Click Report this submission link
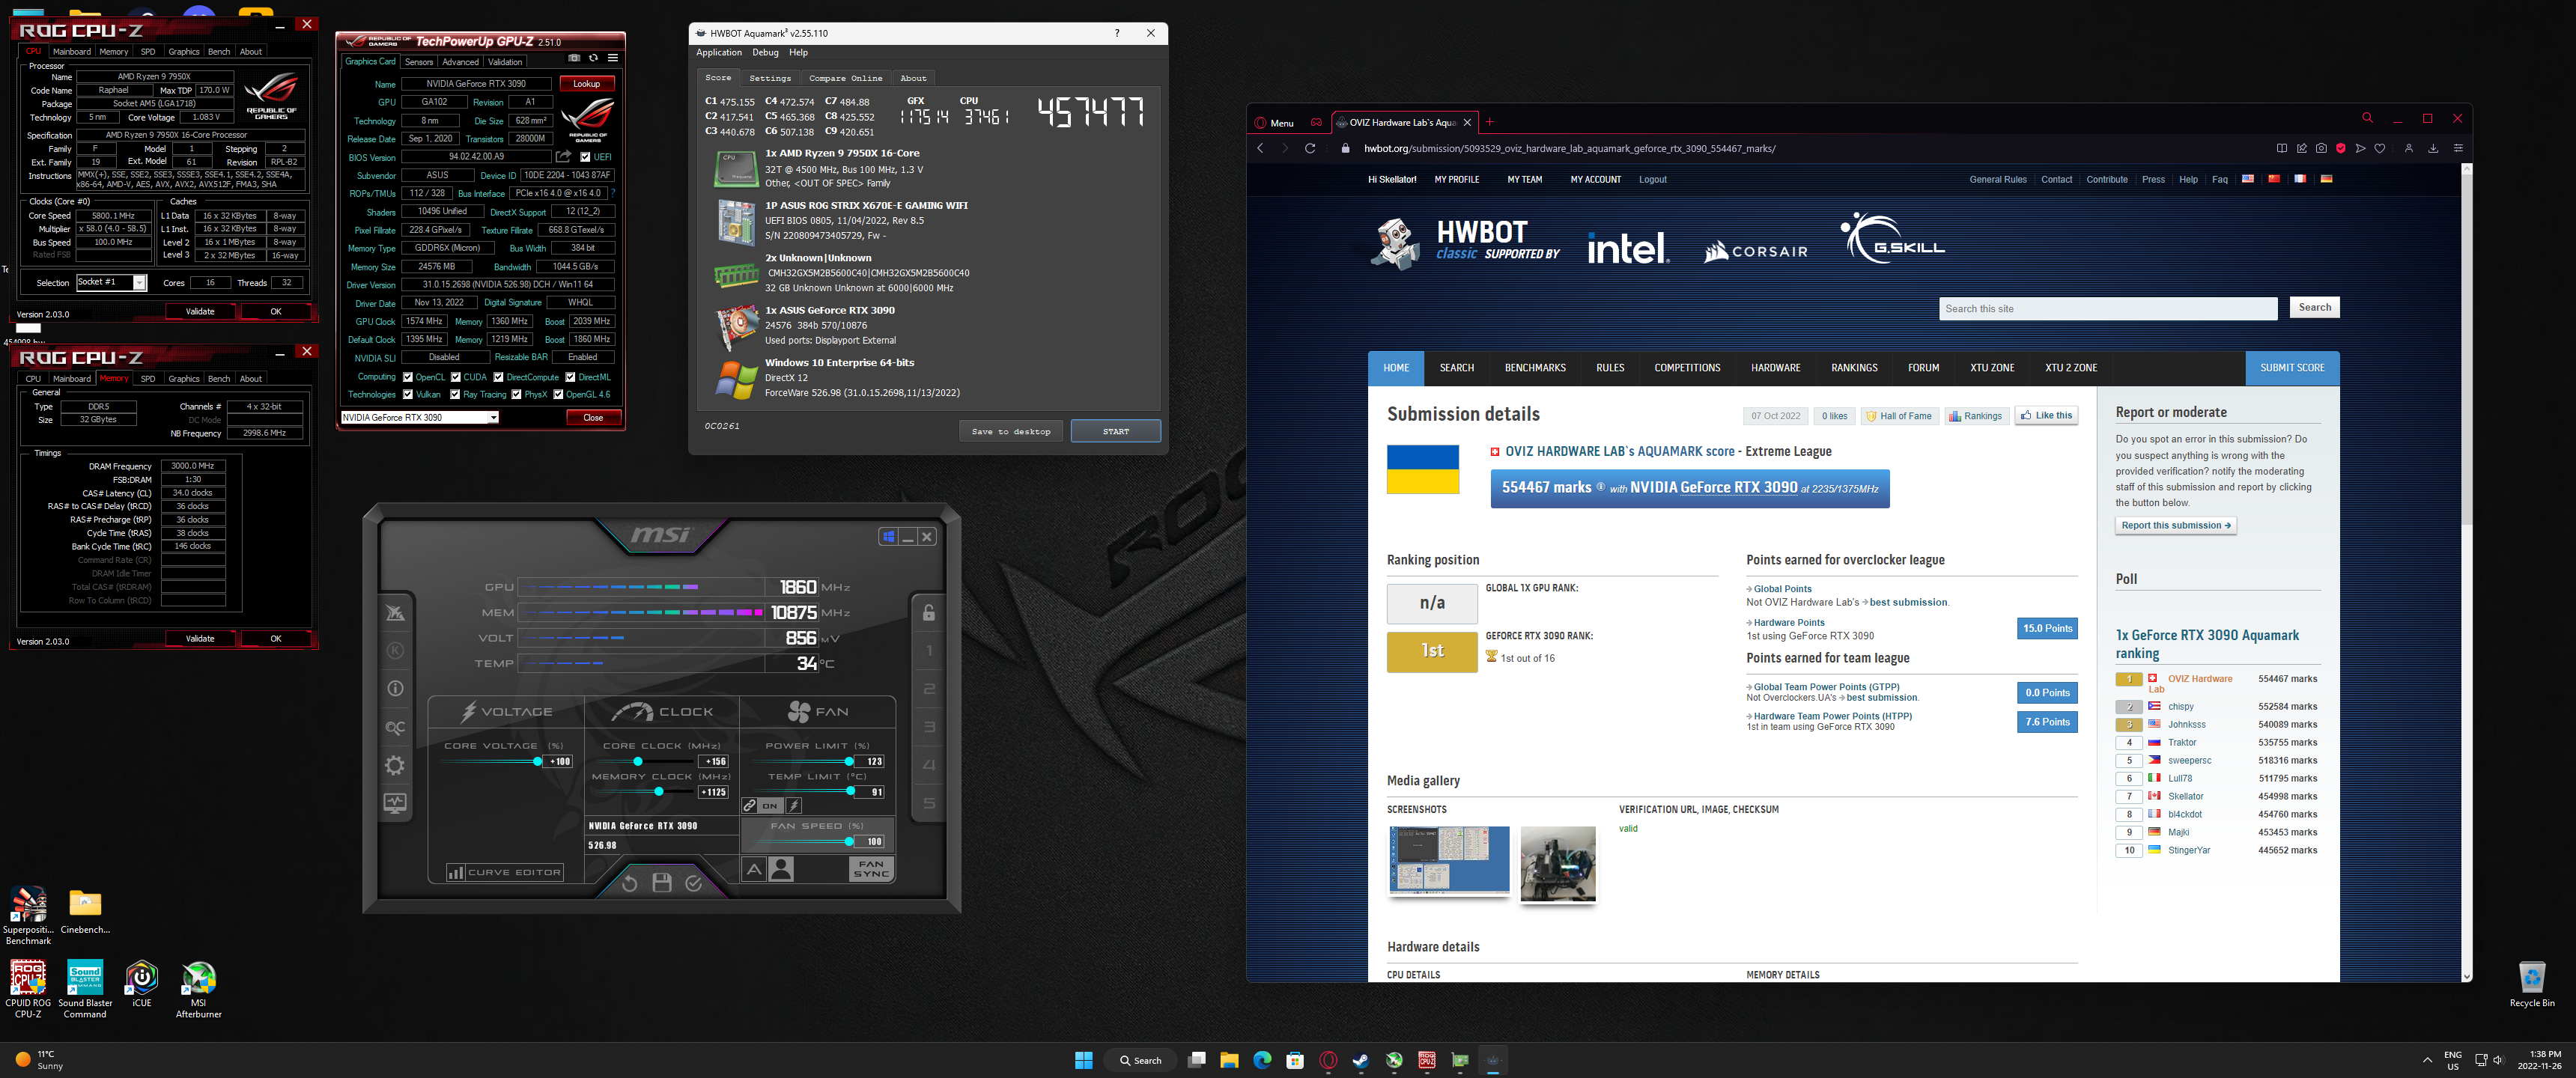 tap(2175, 525)
